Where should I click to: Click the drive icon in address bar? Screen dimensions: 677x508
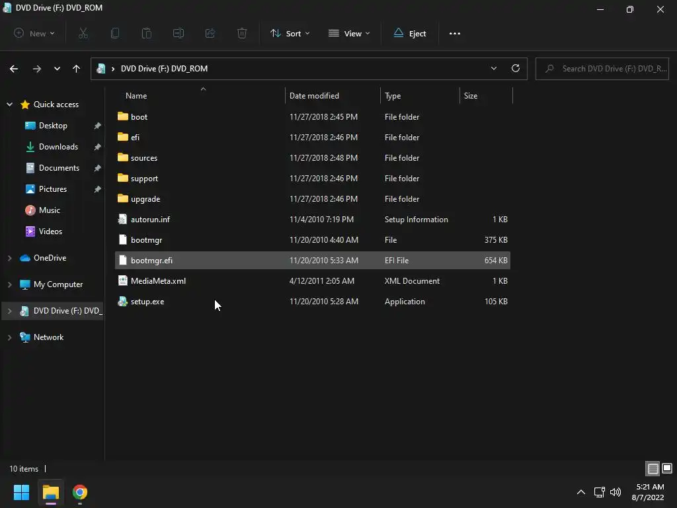(x=101, y=69)
